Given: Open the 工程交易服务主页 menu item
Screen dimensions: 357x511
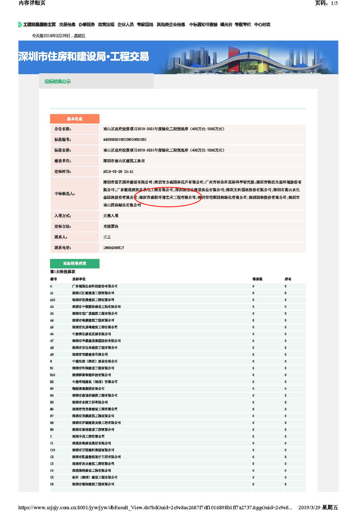Looking at the screenshot, I should click(x=39, y=25).
